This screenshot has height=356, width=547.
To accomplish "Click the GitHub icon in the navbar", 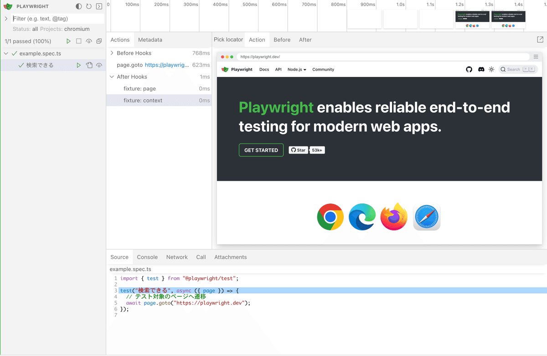I will click(x=469, y=70).
